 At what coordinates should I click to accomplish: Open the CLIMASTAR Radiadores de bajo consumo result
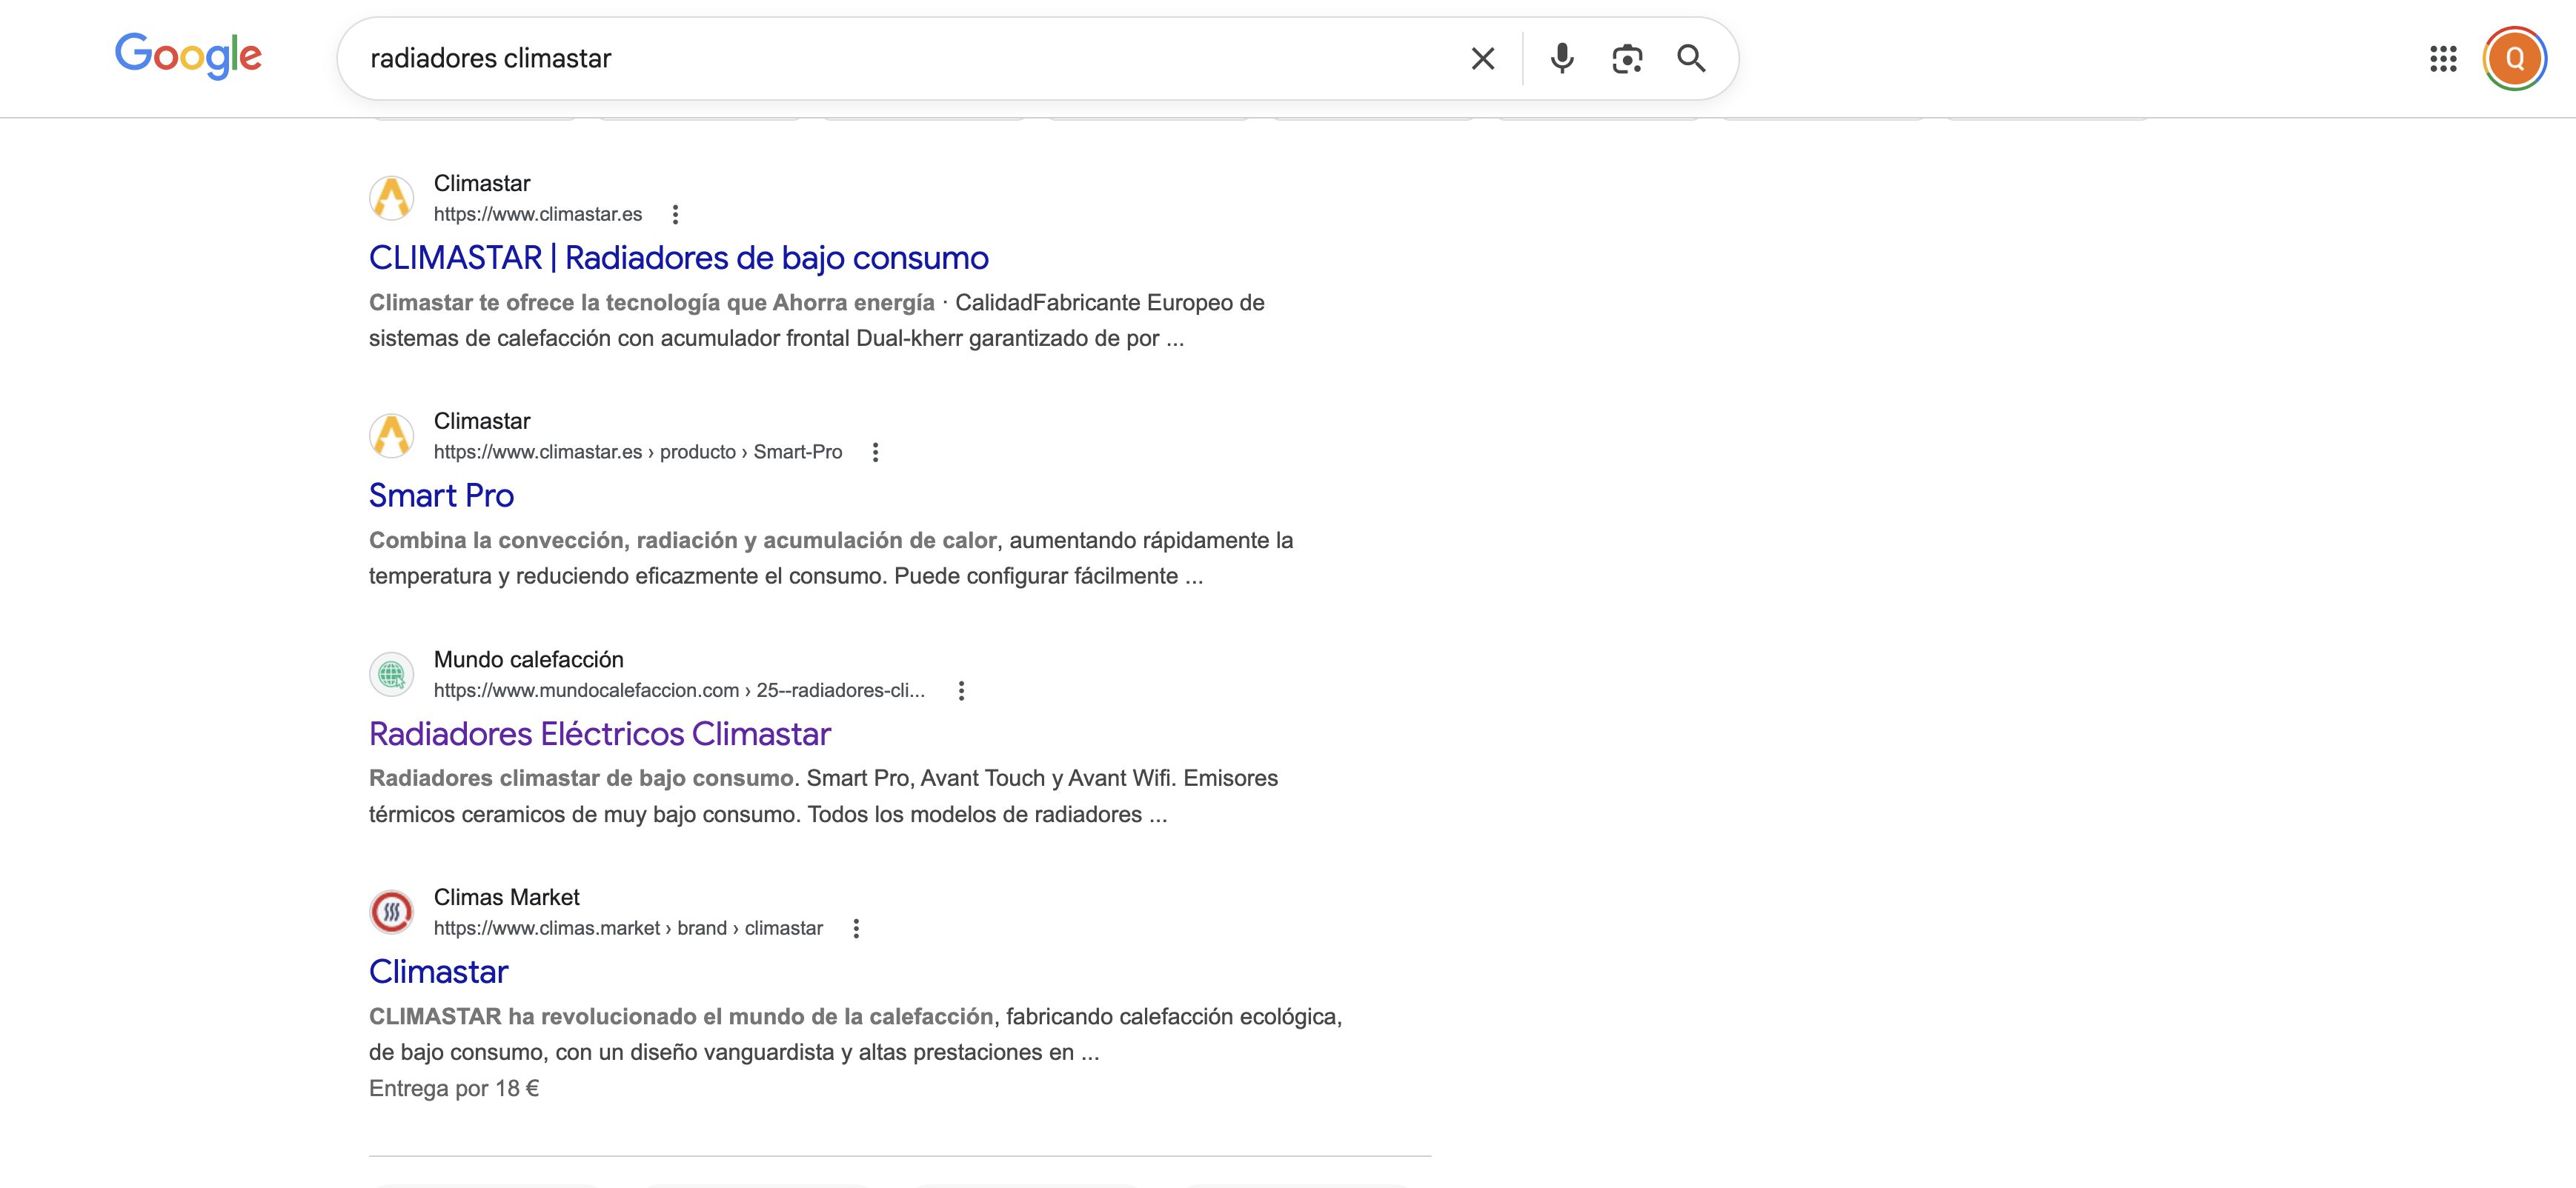coord(678,257)
